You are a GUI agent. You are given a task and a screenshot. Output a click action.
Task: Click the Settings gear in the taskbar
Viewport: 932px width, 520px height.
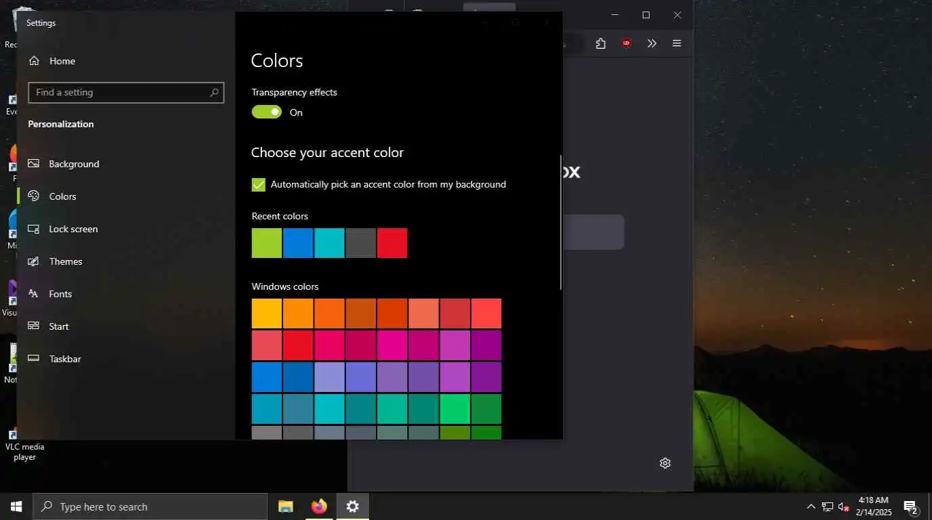[352, 506]
